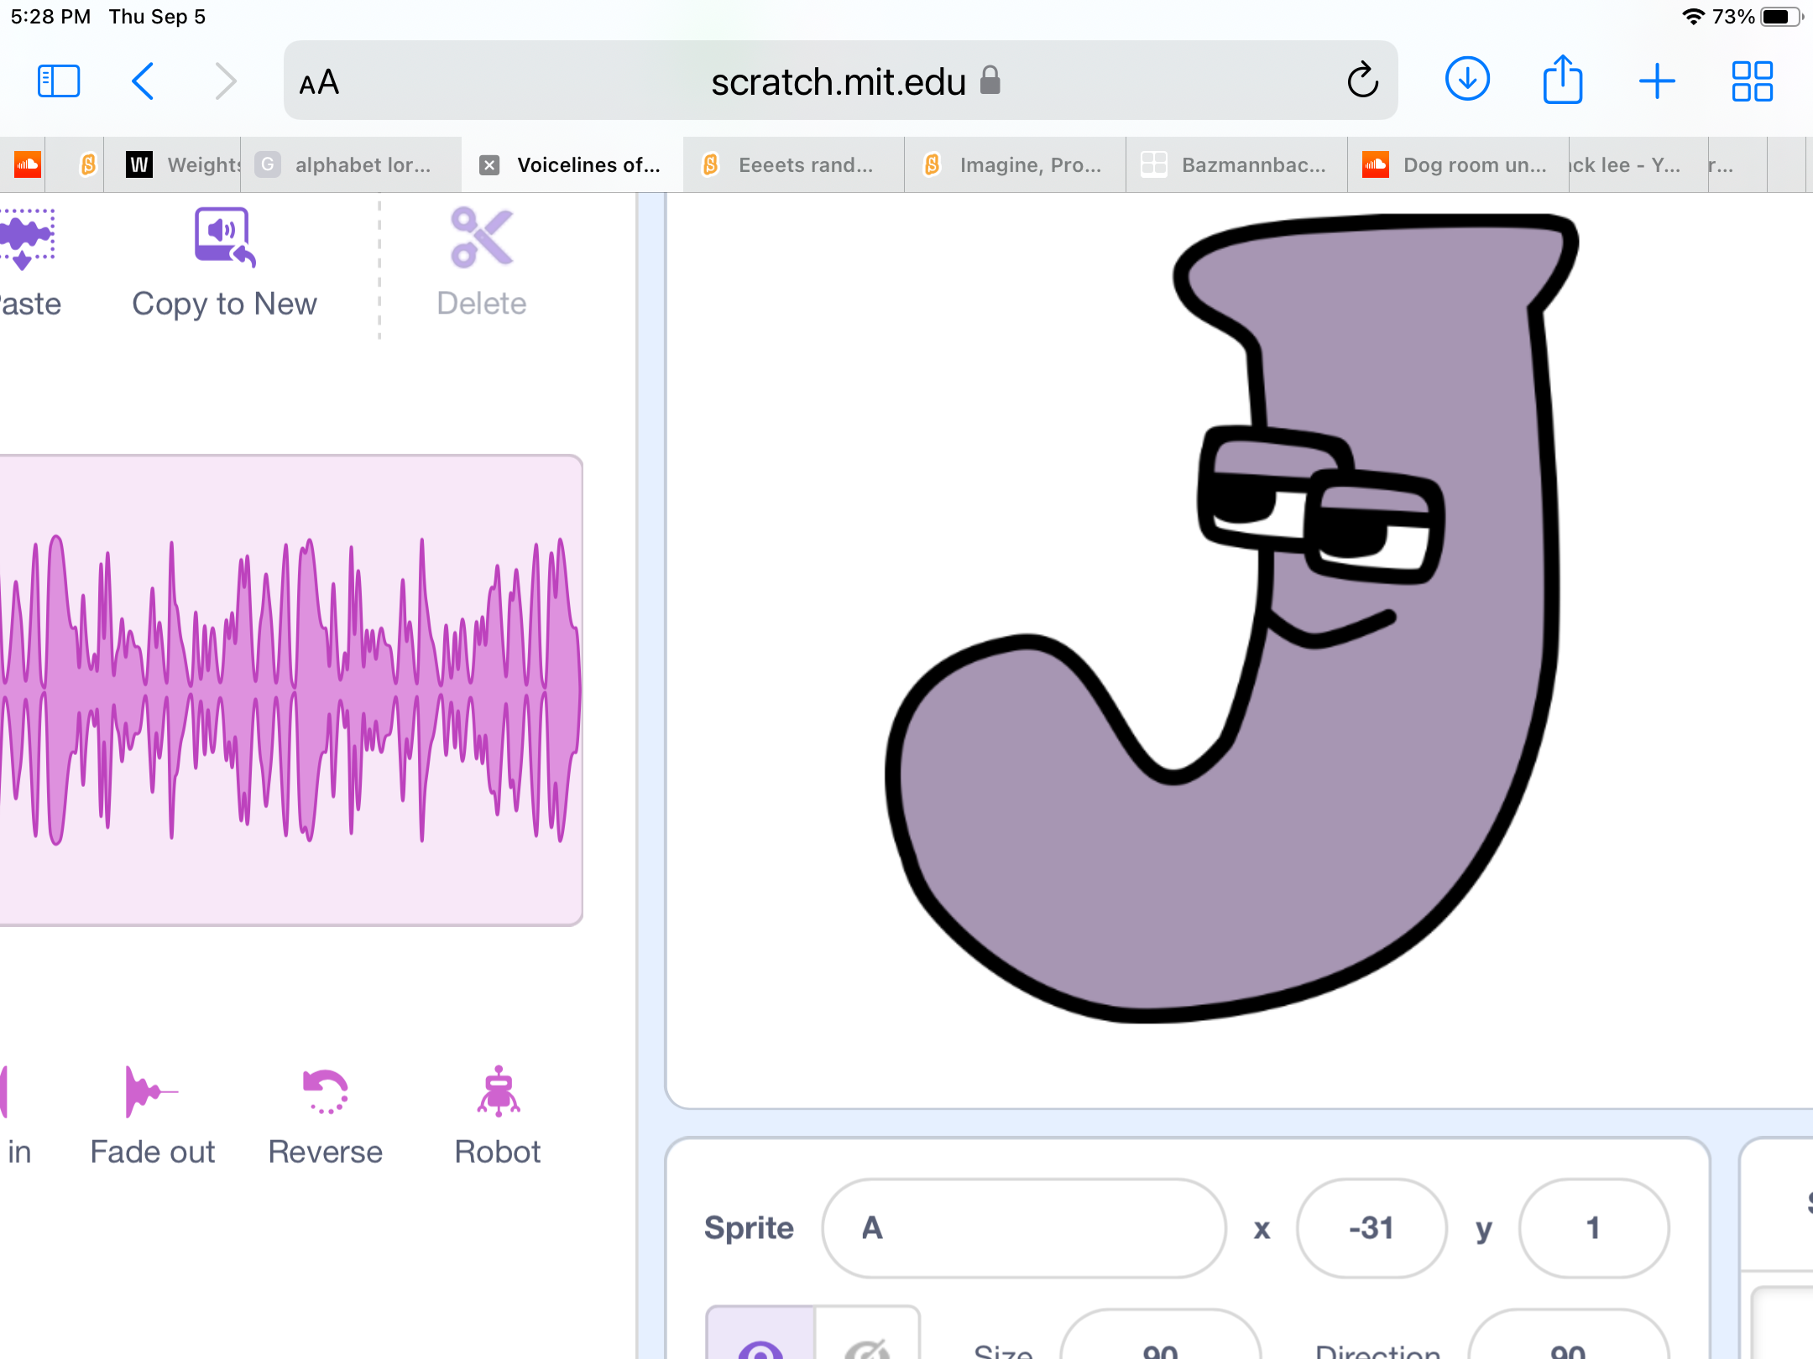
Task: Edit the x position field -31
Action: [x=1372, y=1228]
